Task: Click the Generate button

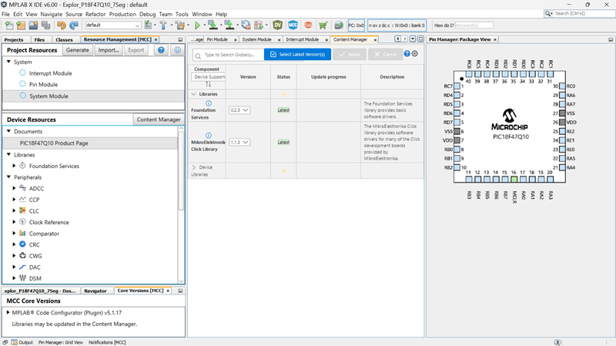Action: pyautogui.click(x=78, y=50)
